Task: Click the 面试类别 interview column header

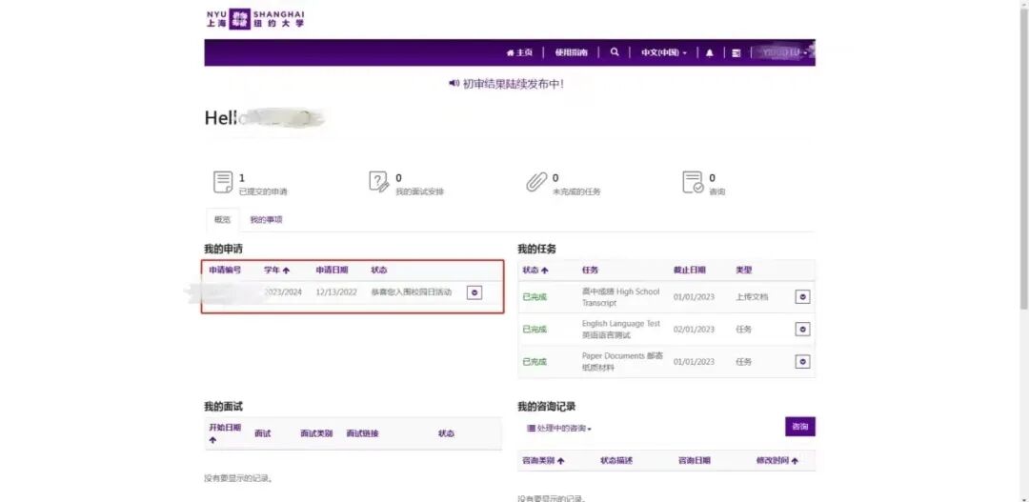Action: (316, 433)
